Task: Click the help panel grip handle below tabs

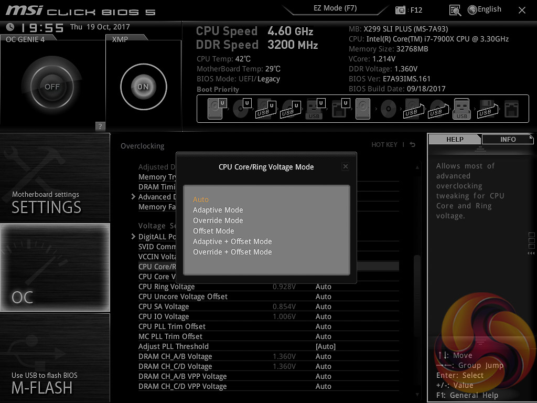Action: point(480,149)
